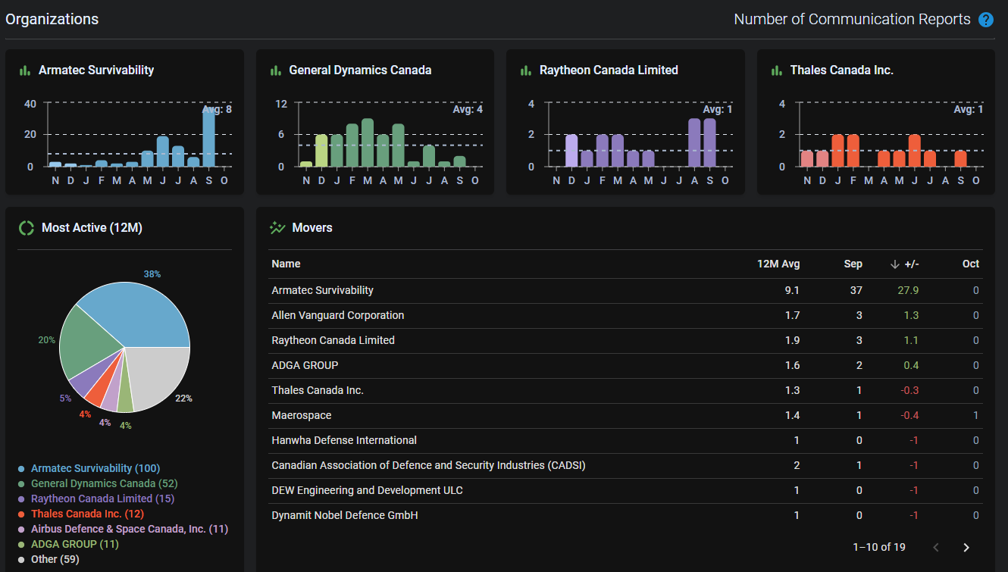Go to previous page of Movers

tap(936, 547)
